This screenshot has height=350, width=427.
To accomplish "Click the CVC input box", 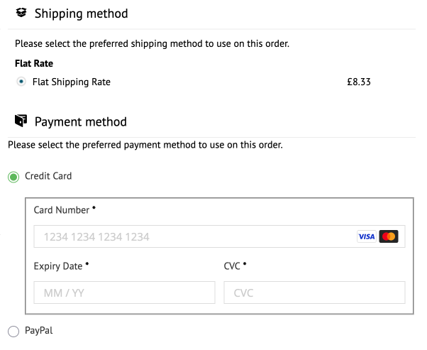I will (x=314, y=292).
